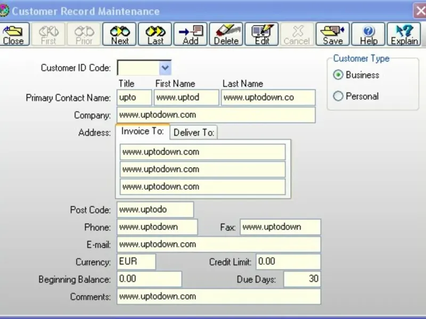
Task: Click the First Name input field
Action: click(x=186, y=97)
